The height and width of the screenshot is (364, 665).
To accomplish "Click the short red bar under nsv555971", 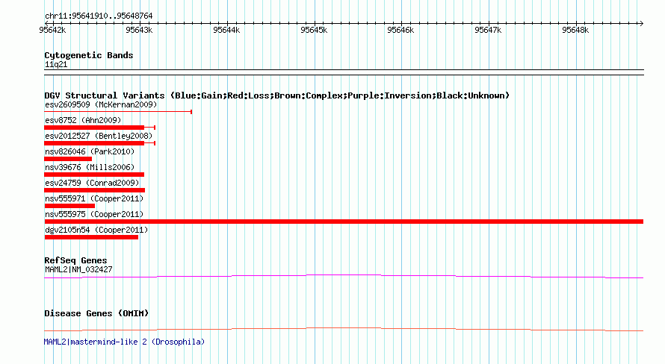I will [x=69, y=206].
